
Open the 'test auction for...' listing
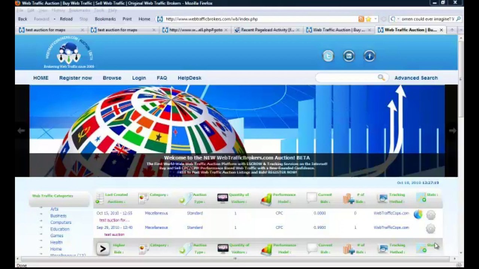[114, 220]
